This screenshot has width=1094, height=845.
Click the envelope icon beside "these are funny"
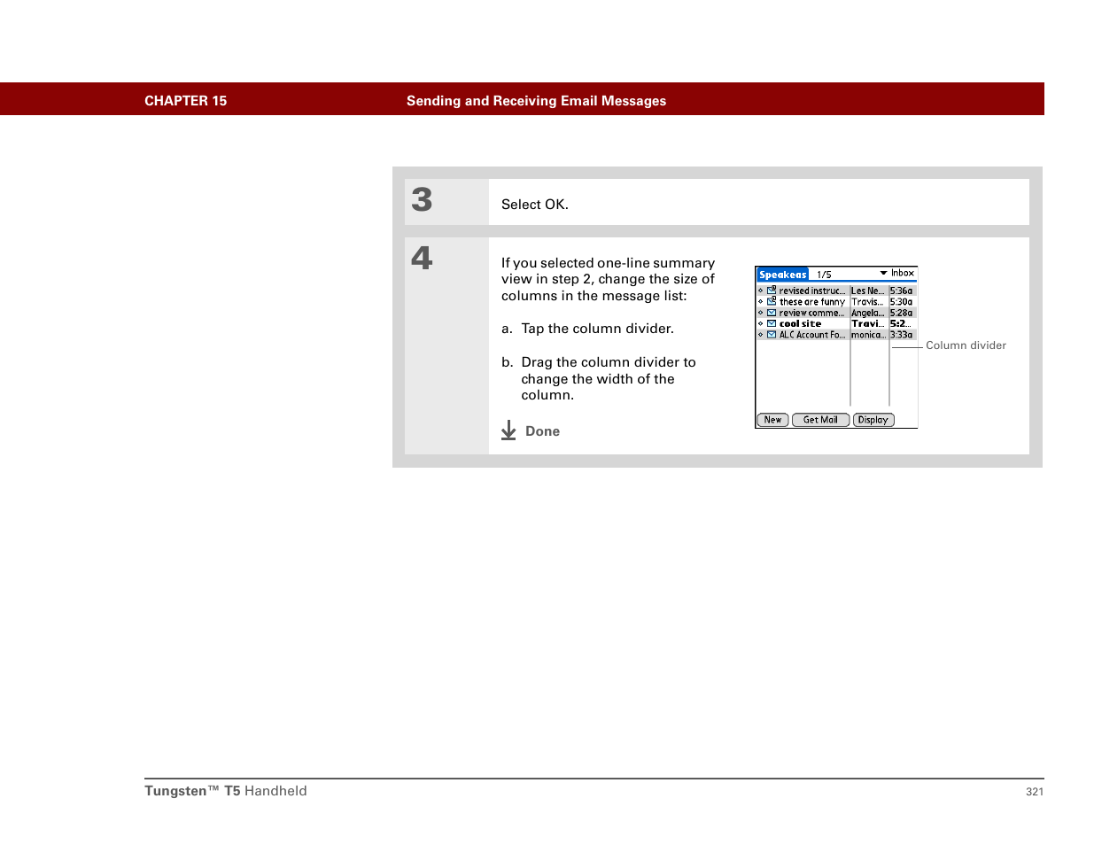pyautogui.click(x=772, y=301)
